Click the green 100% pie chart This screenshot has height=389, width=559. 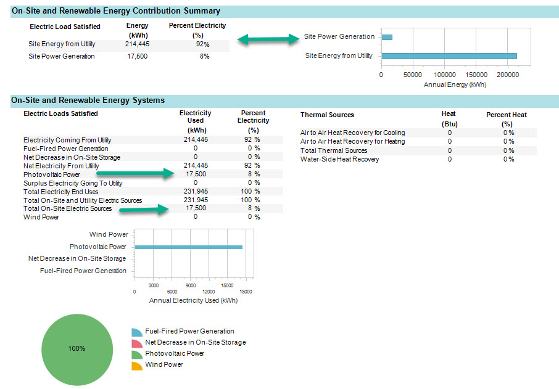tap(77, 350)
